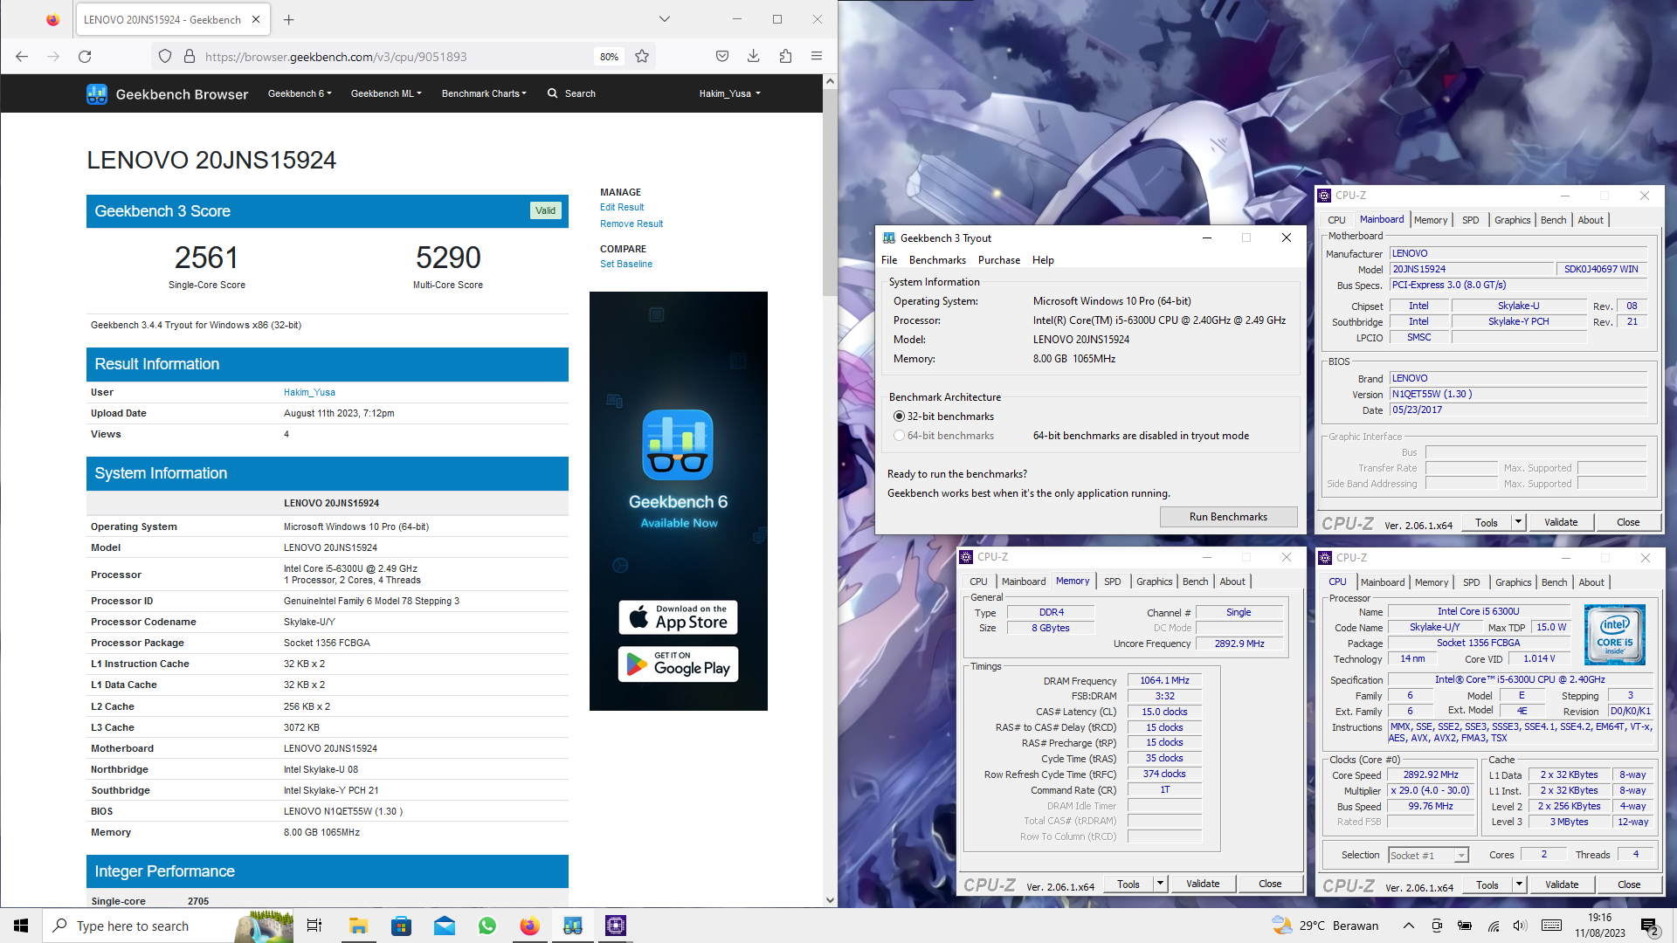This screenshot has width=1677, height=943.
Task: Open WhatsApp from the taskbar
Action: pos(487,926)
